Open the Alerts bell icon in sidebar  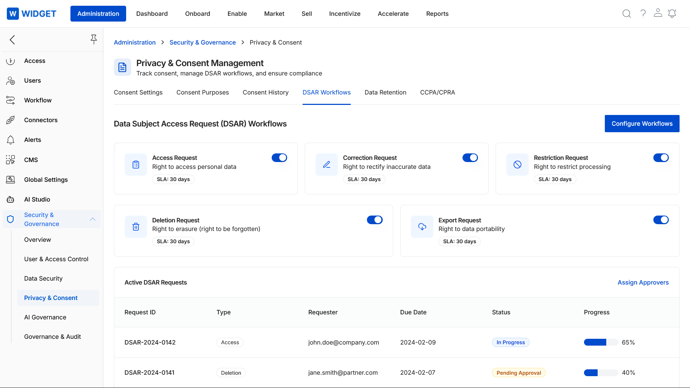point(10,140)
